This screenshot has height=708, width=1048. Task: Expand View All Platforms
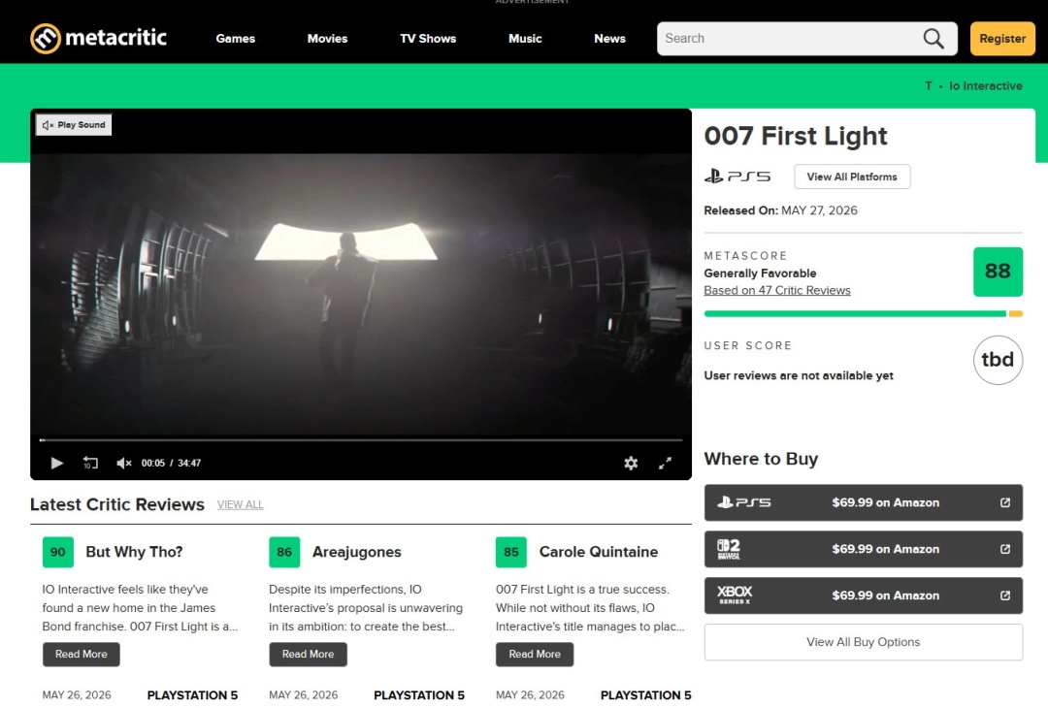coord(852,177)
